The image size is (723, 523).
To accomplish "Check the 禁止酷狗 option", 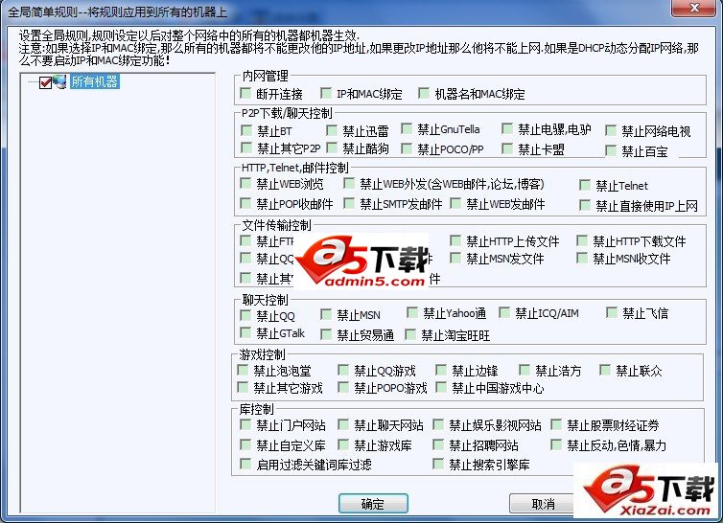I will 332,148.
